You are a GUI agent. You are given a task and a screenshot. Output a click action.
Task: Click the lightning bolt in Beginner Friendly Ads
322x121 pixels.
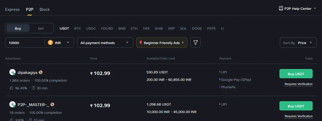pyautogui.click(x=141, y=43)
